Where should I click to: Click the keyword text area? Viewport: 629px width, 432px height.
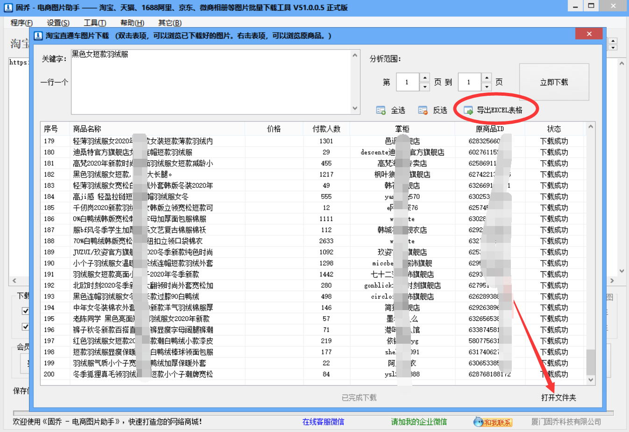211,82
